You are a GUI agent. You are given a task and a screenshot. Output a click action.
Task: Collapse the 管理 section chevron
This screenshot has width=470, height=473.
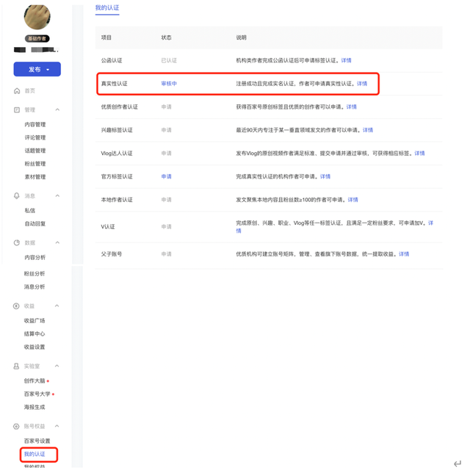[57, 109]
